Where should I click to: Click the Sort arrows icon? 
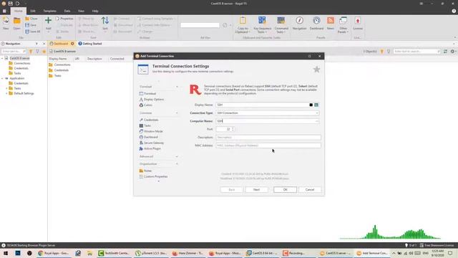pyautogui.click(x=105, y=21)
